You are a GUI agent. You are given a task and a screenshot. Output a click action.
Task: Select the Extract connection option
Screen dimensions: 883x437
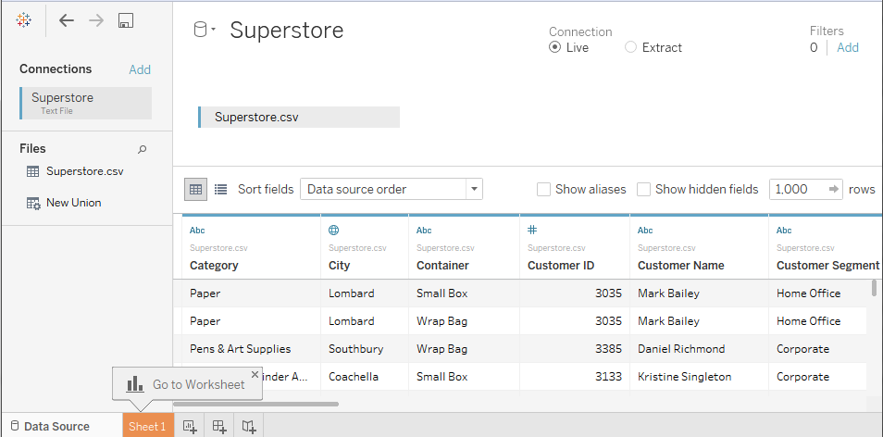[x=630, y=47]
